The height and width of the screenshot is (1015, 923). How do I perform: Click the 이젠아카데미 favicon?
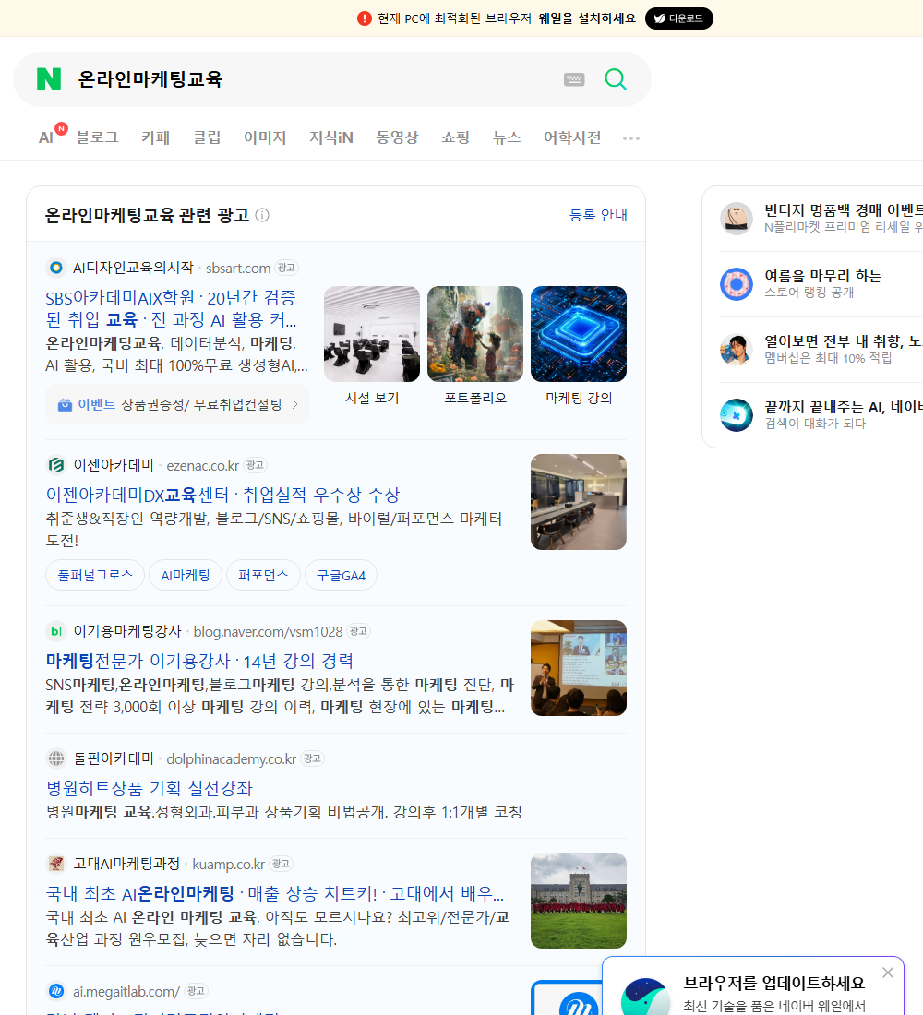click(x=56, y=465)
